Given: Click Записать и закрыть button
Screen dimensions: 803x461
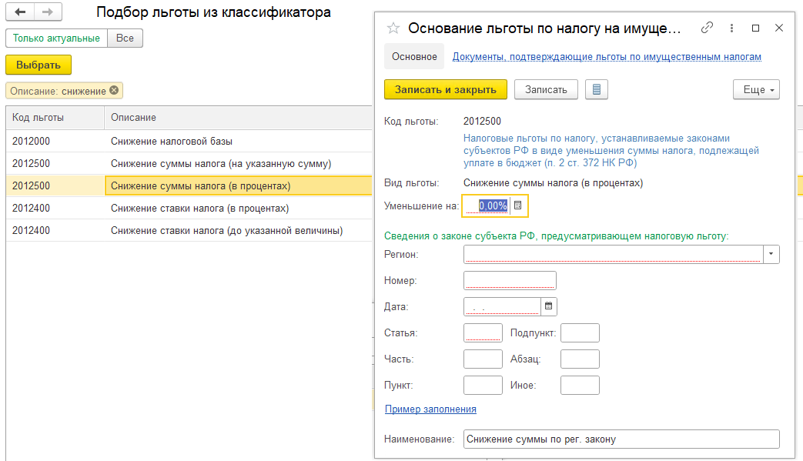Looking at the screenshot, I should point(446,89).
